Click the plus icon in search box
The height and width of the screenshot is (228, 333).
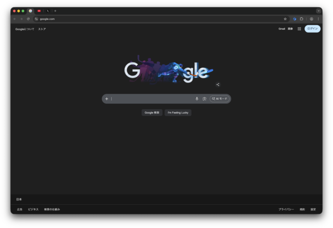click(107, 99)
